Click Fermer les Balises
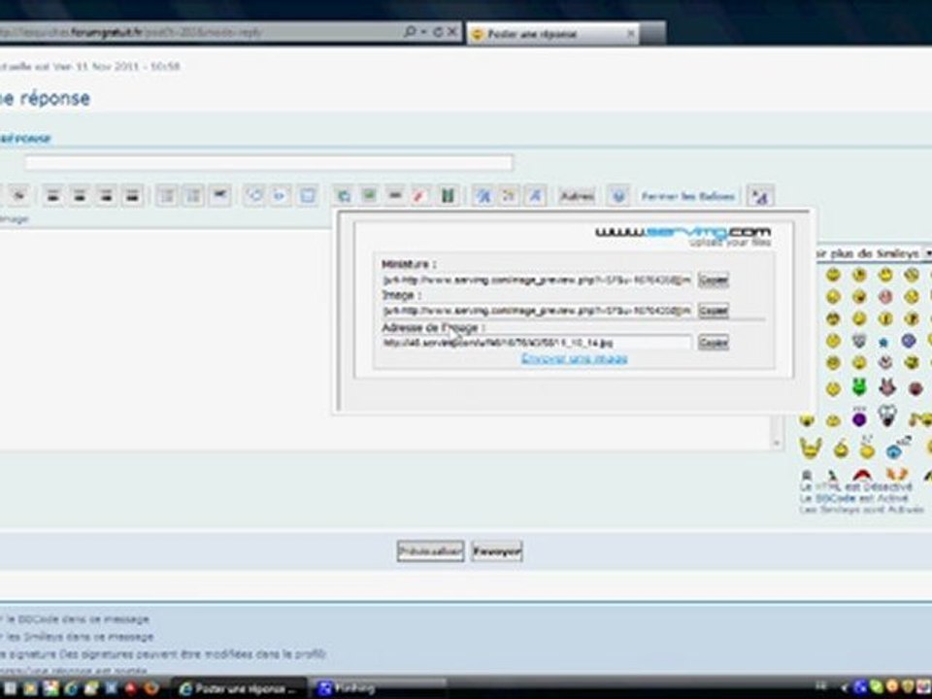 687,195
